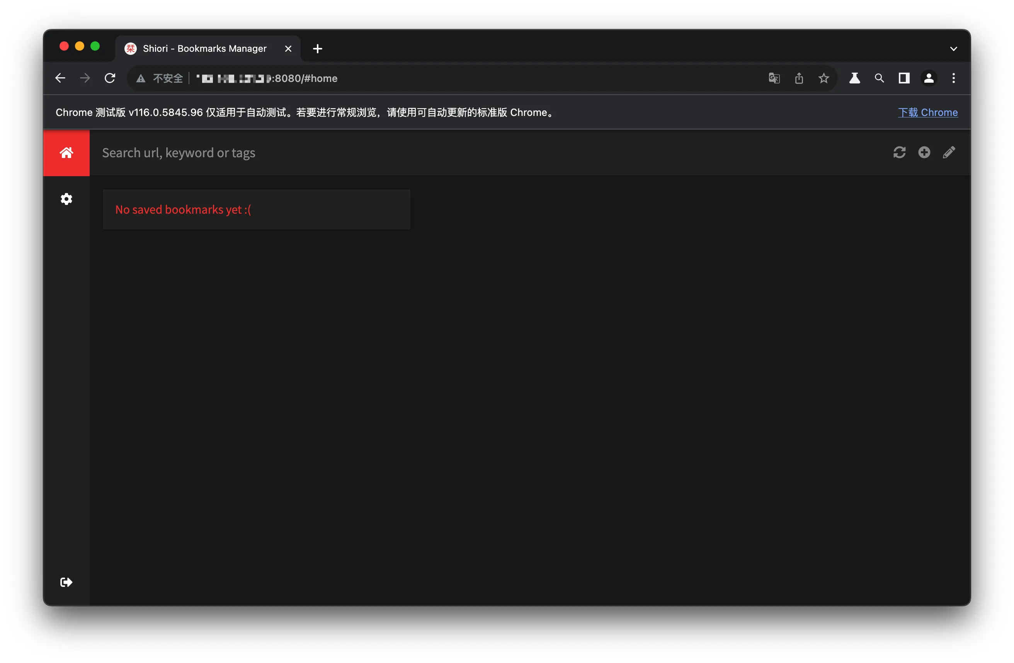Enable batch edit with pencil icon

pos(949,153)
